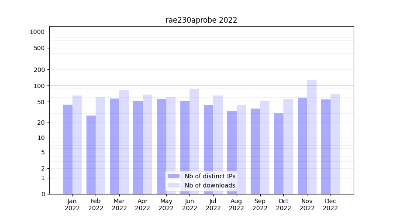Click the May 2022 downloads bar
This screenshot has height=218, width=393.
[171, 145]
